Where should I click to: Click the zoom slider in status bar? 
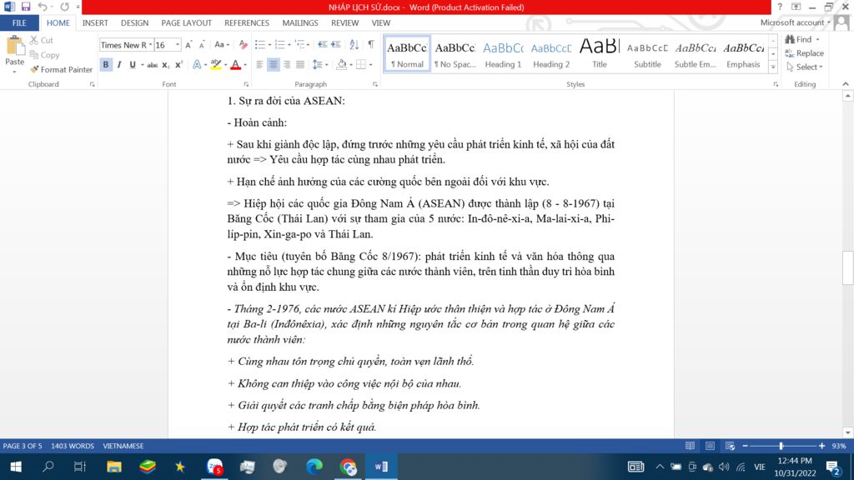pos(781,447)
